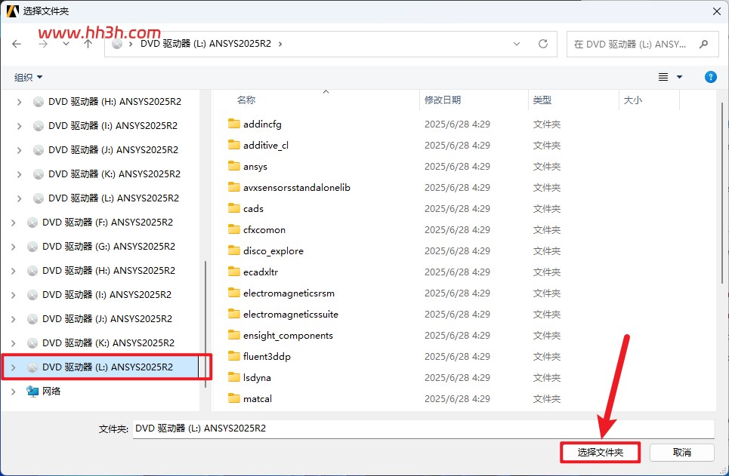This screenshot has height=476, width=729.
Task: Click ensight_components folder name
Action: click(x=288, y=335)
